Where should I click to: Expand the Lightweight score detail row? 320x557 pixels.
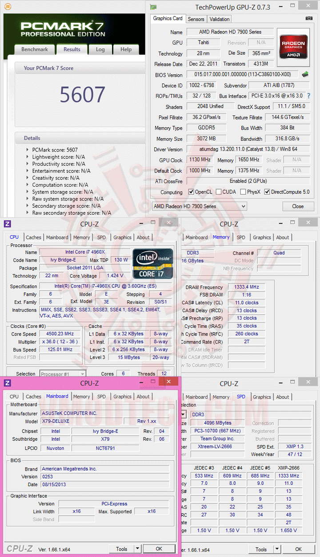28,157
